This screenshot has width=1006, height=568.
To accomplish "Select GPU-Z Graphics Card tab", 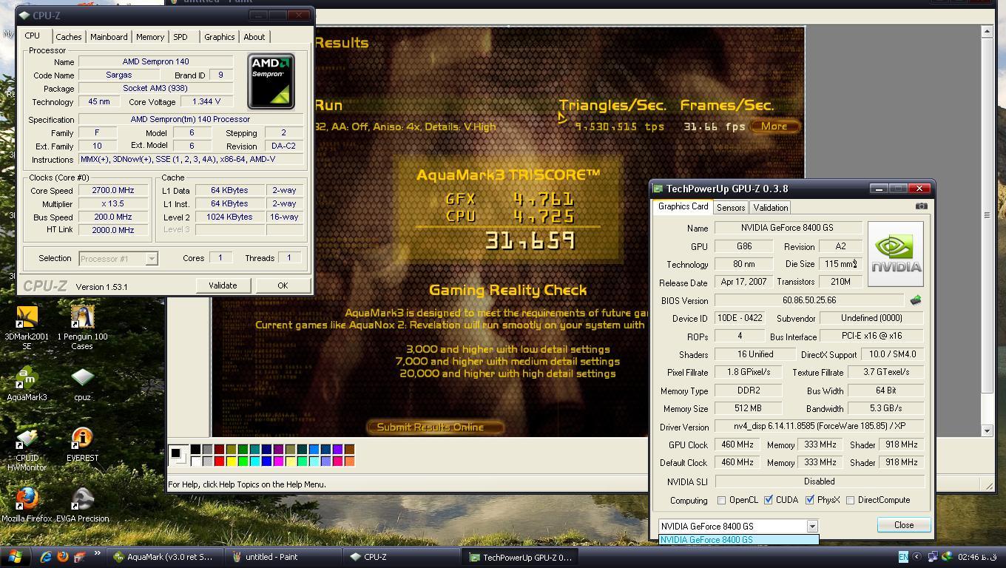I will (x=683, y=206).
